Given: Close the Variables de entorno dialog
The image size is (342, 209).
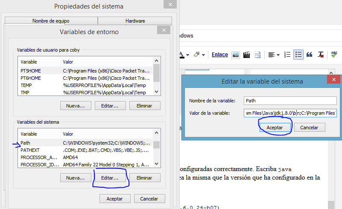Looking at the screenshot, I should pos(164,30).
